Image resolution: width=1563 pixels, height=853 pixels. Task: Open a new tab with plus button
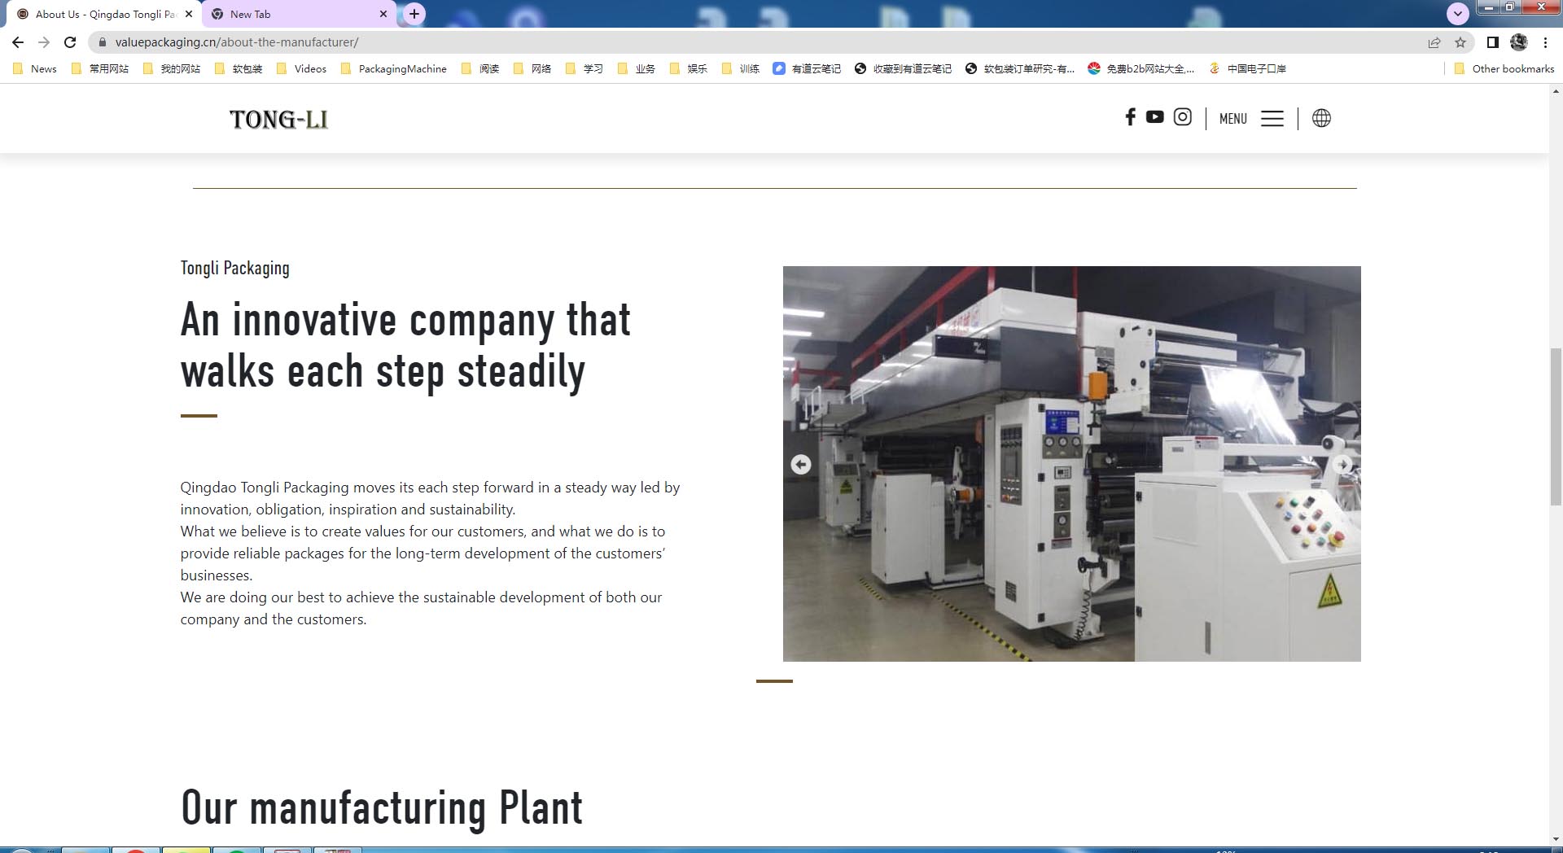tap(414, 14)
